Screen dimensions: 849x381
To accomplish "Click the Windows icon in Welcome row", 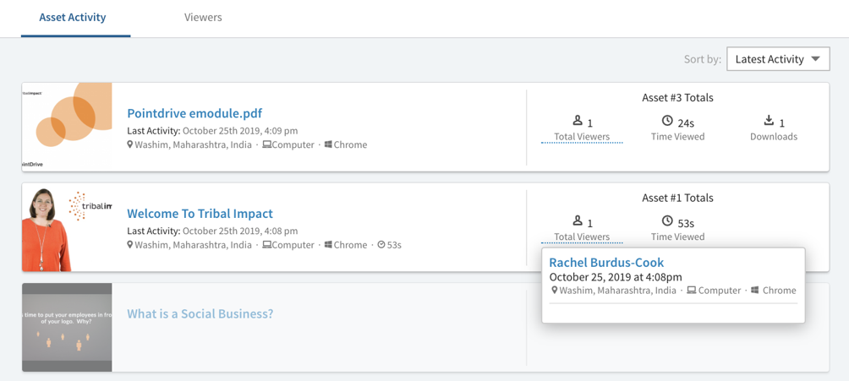I will (x=328, y=245).
